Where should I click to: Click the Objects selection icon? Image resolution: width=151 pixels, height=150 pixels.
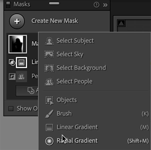click(x=49, y=100)
